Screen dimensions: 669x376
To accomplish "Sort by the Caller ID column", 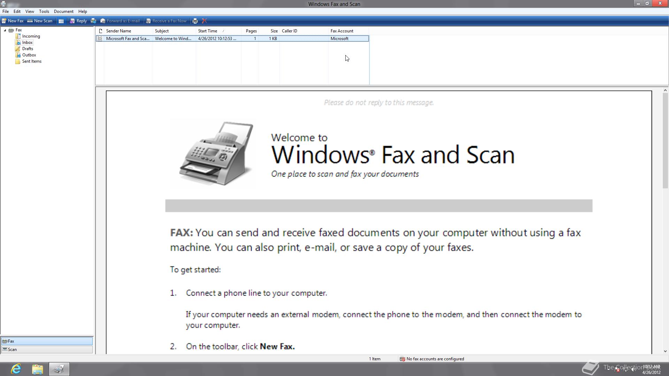I will coord(304,31).
